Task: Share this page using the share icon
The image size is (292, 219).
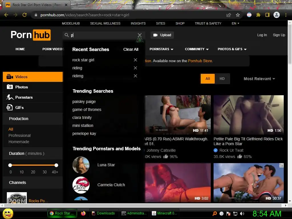Action: [229, 15]
